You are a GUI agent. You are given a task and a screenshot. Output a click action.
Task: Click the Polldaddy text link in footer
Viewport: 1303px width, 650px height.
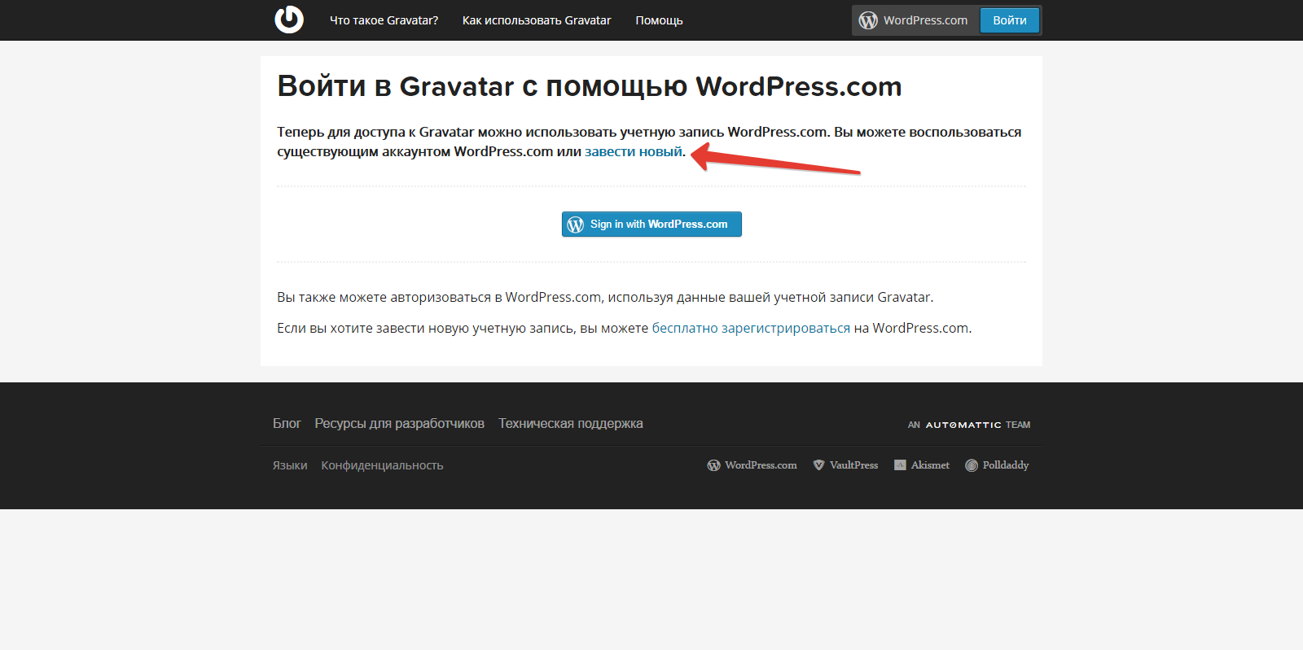pyautogui.click(x=1006, y=465)
